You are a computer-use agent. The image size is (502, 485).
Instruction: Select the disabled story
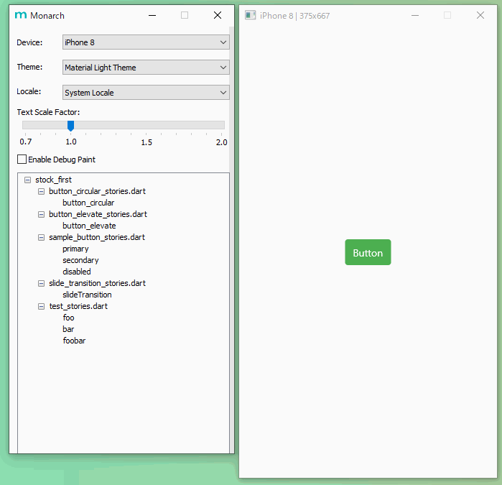(x=77, y=272)
